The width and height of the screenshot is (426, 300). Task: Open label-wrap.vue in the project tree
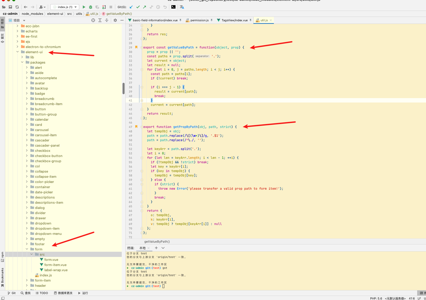click(x=56, y=270)
